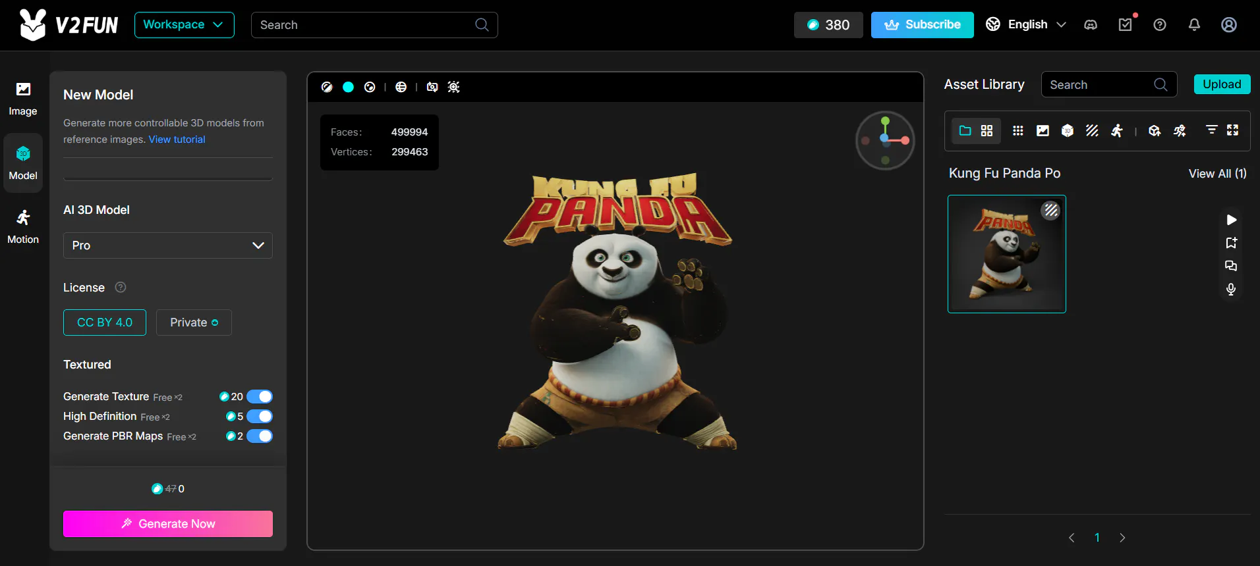Open the user account avatar
Screen dimensions: 1260x566
pyautogui.click(x=1229, y=25)
